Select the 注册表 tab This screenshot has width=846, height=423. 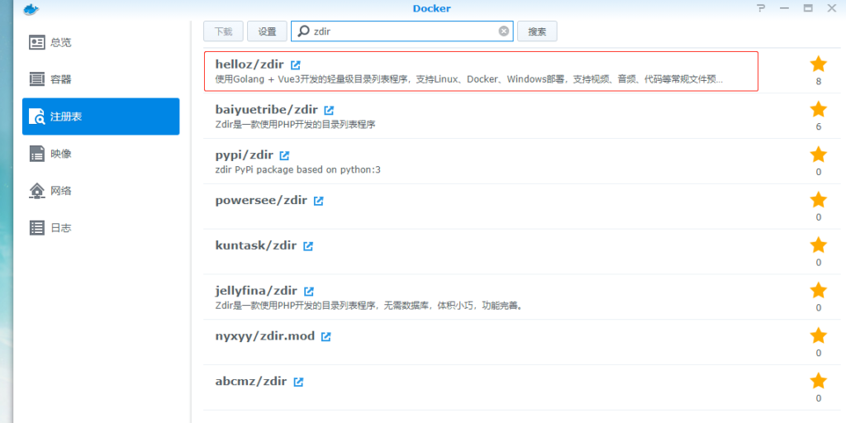click(101, 116)
